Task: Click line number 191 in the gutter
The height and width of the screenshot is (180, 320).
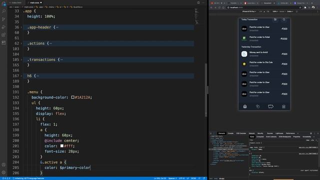Action: pyautogui.click(x=16, y=92)
